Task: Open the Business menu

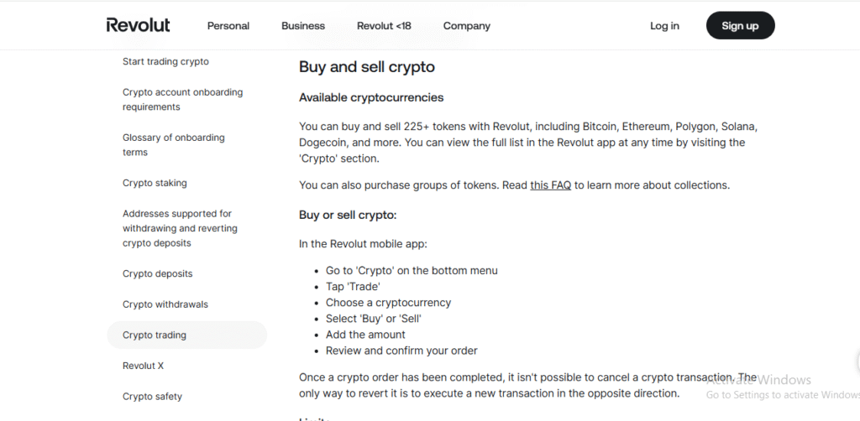Action: click(303, 26)
